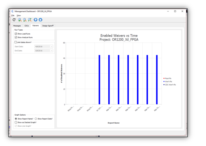This screenshot has height=146, width=206.
Task: Switch to the Design Signoff tab
Action: coord(48,26)
